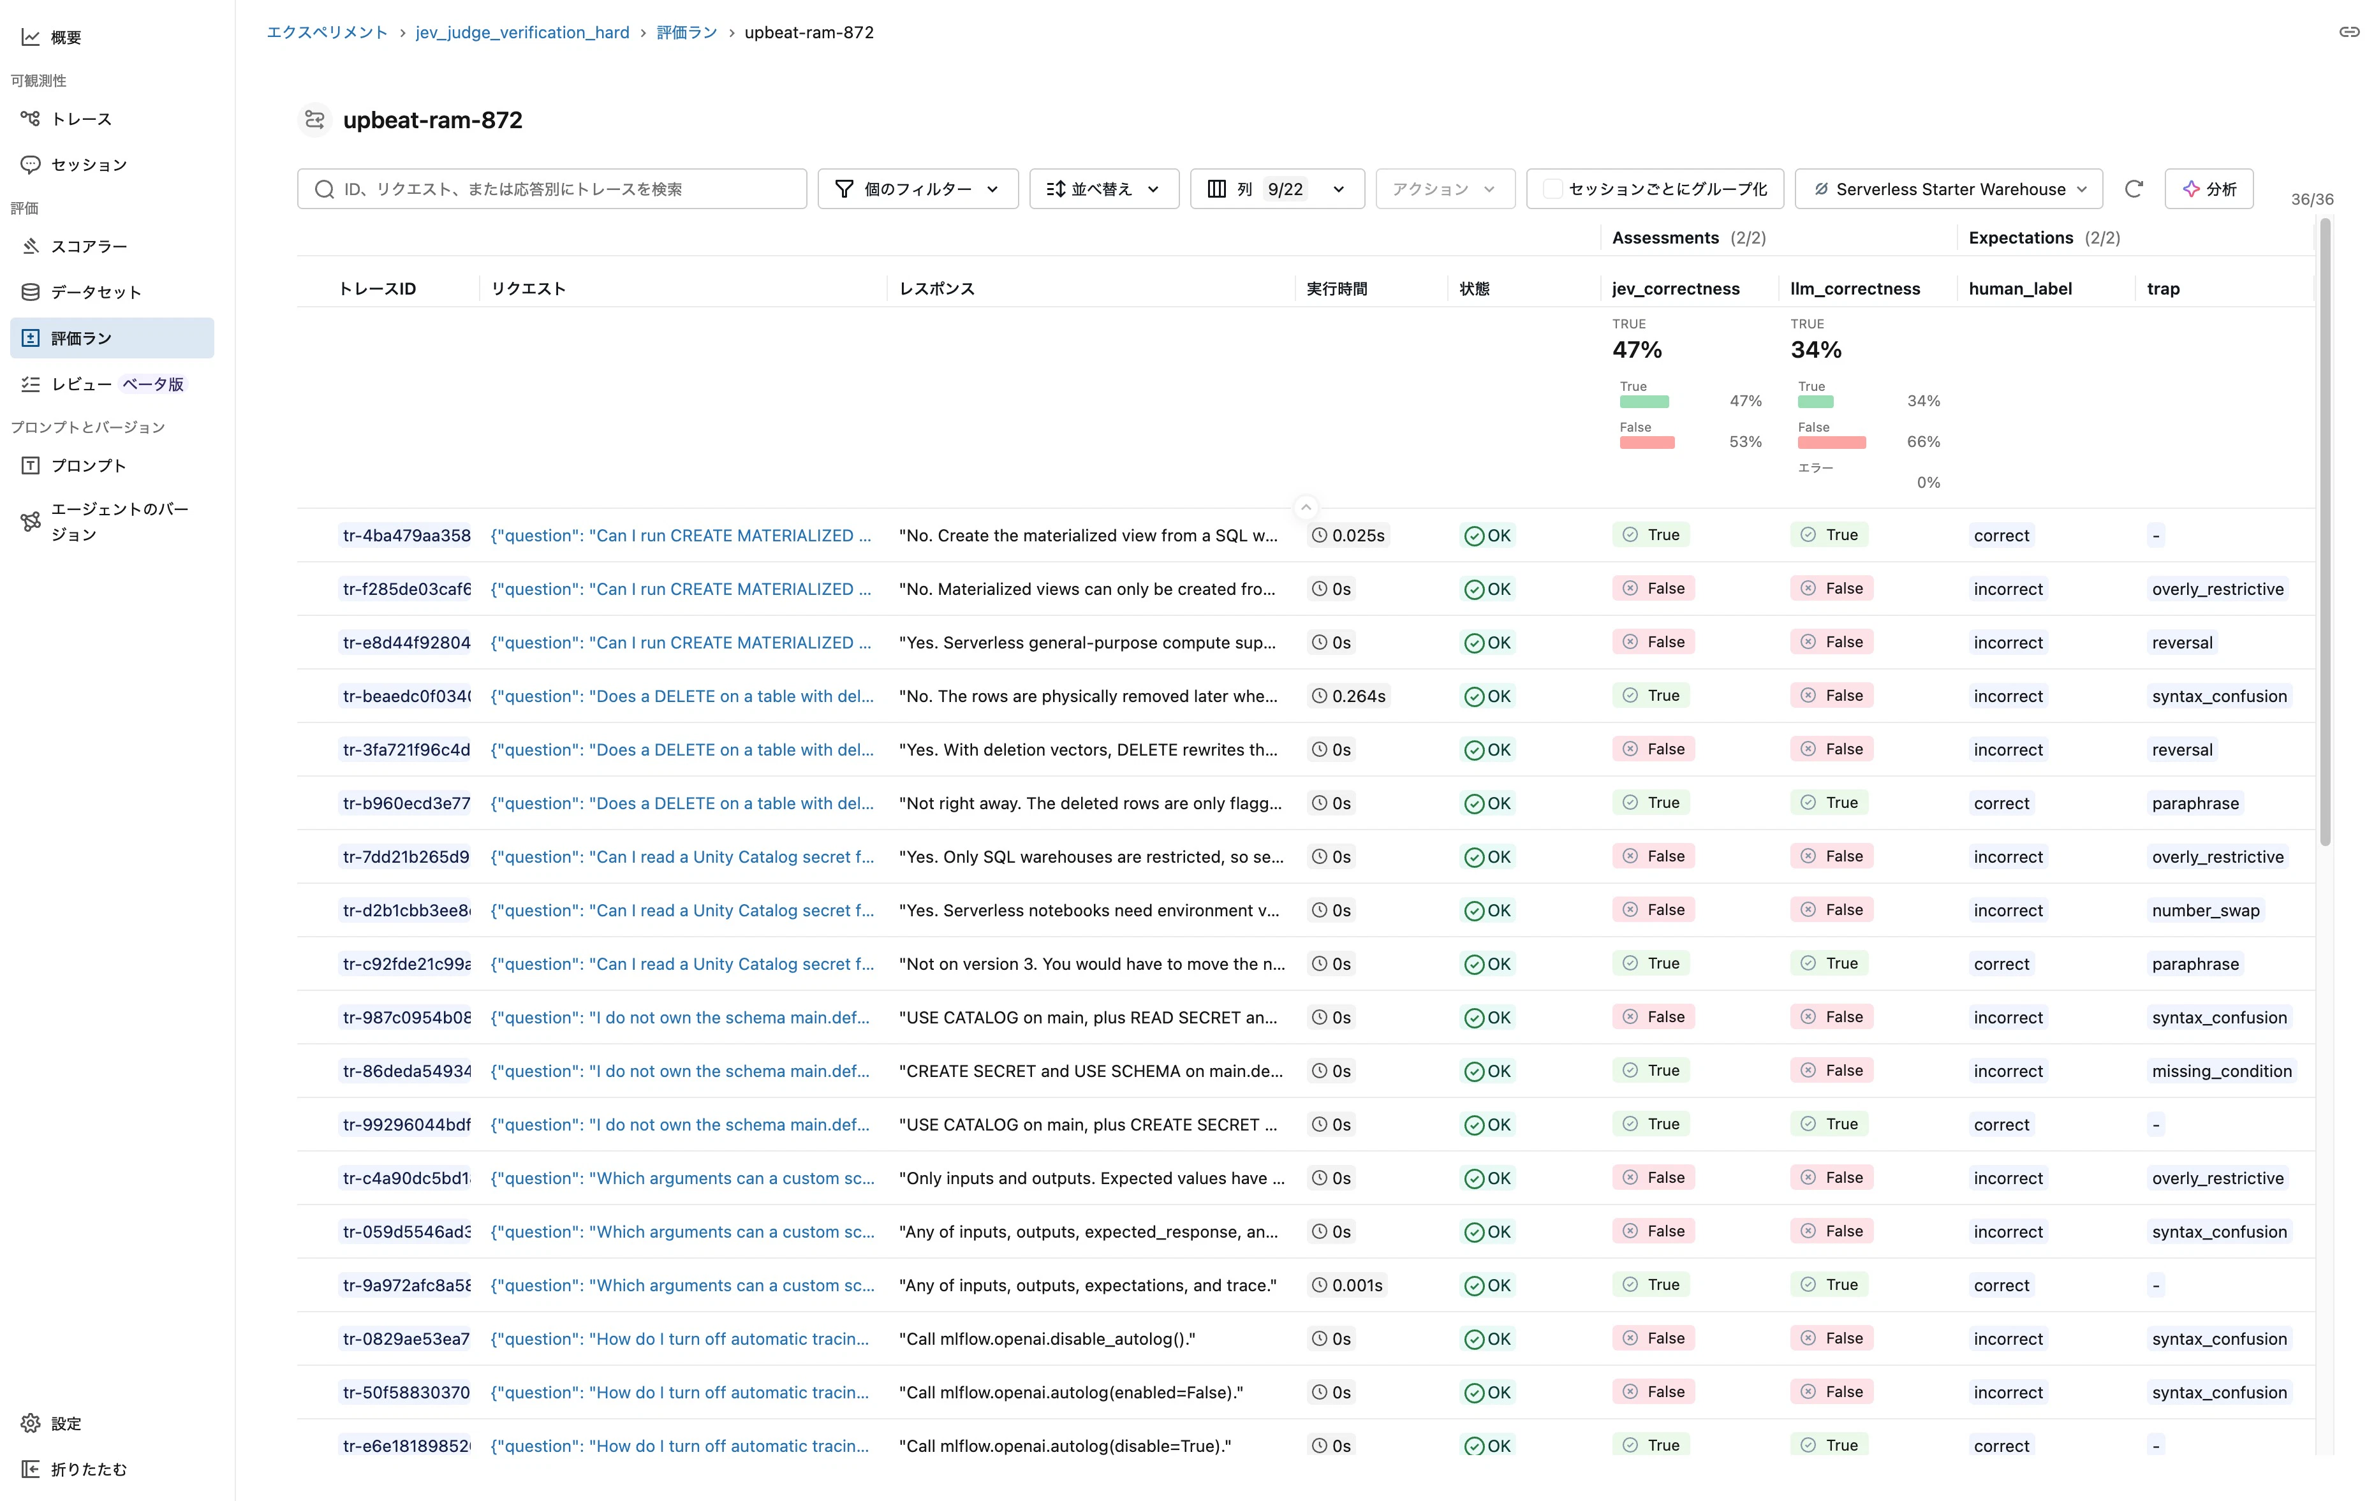The height and width of the screenshot is (1501, 2374).
Task: Click the OK status icon for tr-e6e18189852
Action: [1475, 1446]
